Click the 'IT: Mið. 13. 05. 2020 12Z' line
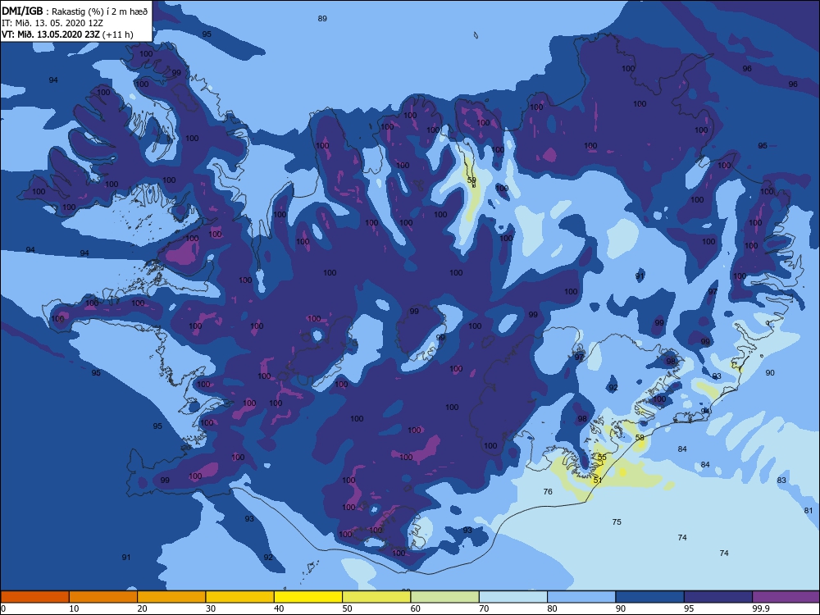 (x=52, y=23)
